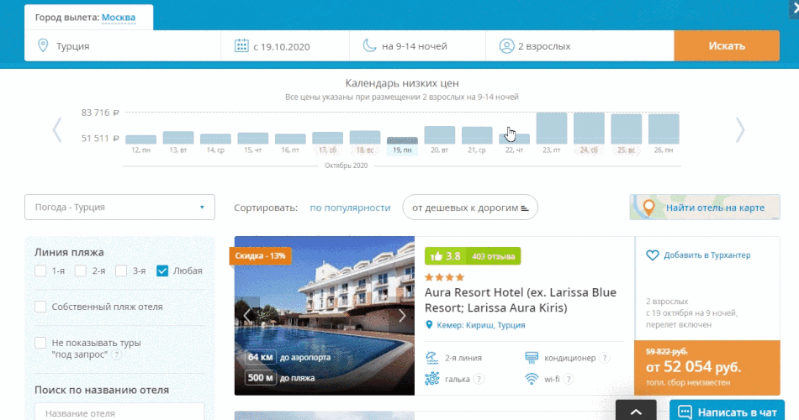Select the 23 пн price bar in calendar
The height and width of the screenshot is (420, 799).
point(552,129)
